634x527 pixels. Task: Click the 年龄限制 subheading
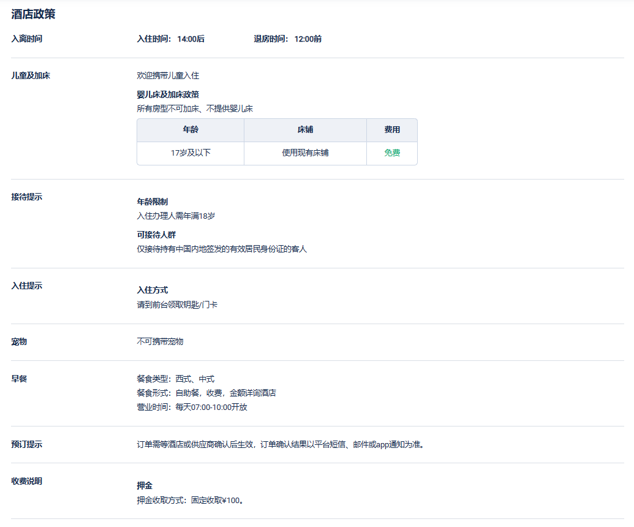(x=152, y=202)
